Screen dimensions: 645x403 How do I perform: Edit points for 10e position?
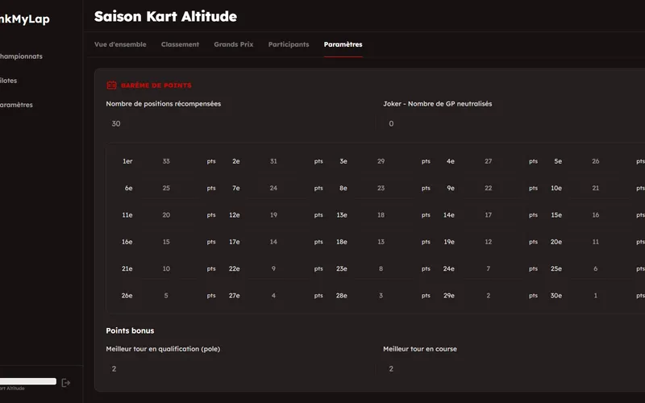coord(597,188)
